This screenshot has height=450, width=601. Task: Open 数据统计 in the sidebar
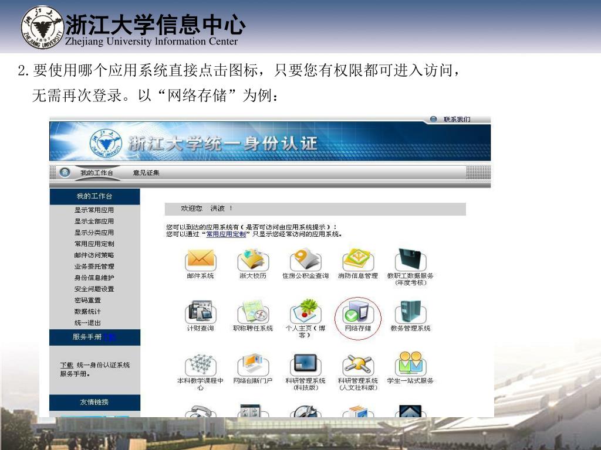(x=87, y=312)
